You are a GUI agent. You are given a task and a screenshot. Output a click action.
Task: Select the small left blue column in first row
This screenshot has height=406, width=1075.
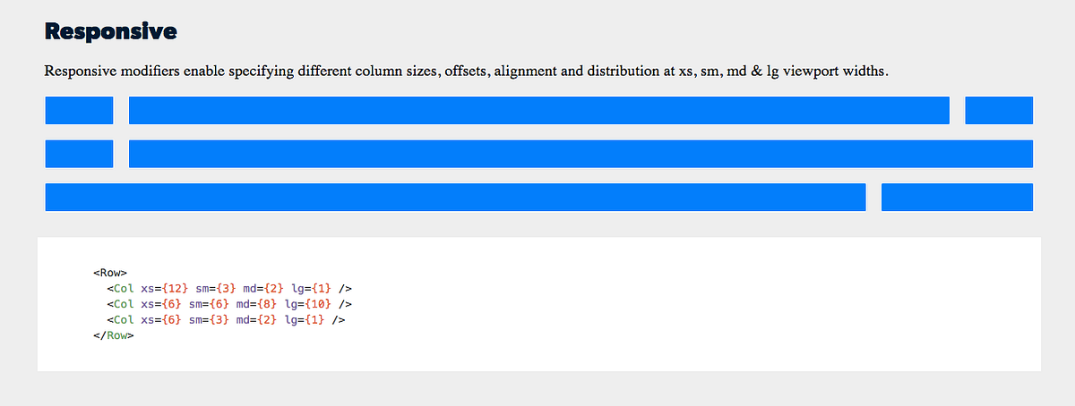(79, 110)
